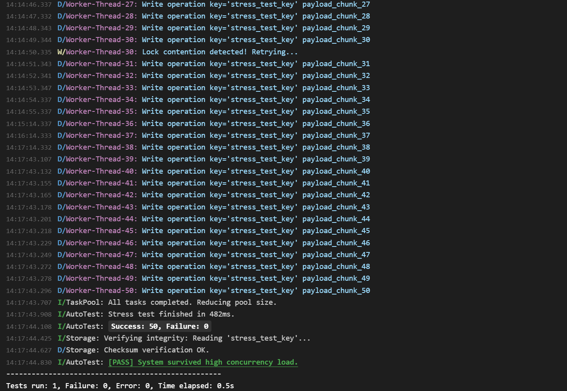This screenshot has height=391, width=567.
Task: Click the Worker-Thread-31 log line
Action: 188,64
